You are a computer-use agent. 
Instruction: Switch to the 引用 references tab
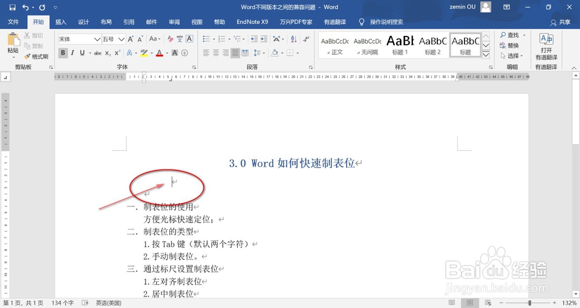(129, 22)
